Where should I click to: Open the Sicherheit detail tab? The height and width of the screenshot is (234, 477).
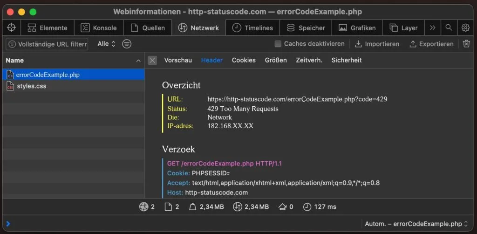click(347, 60)
